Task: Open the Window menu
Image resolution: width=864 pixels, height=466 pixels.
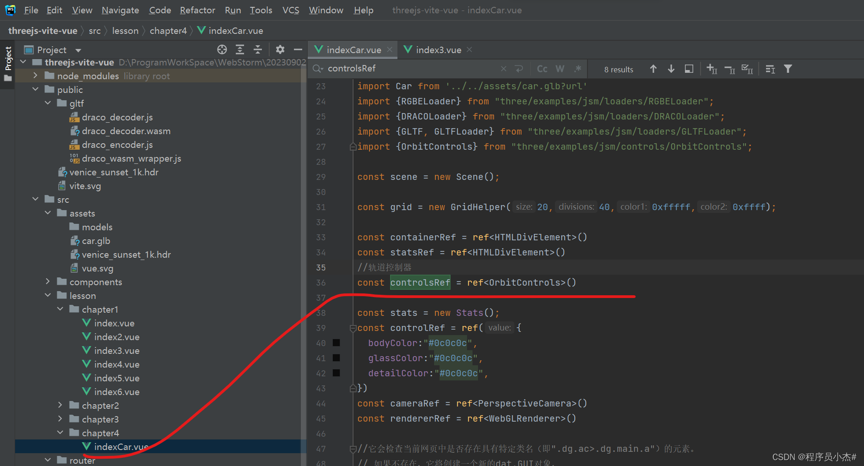Action: click(326, 10)
